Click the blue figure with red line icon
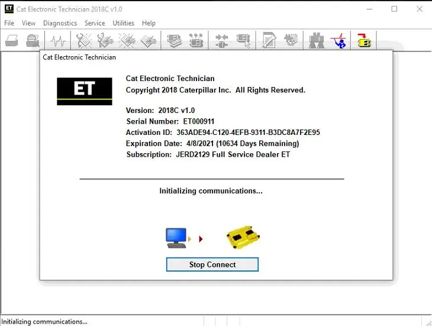The width and height of the screenshot is (432, 326). (338, 41)
